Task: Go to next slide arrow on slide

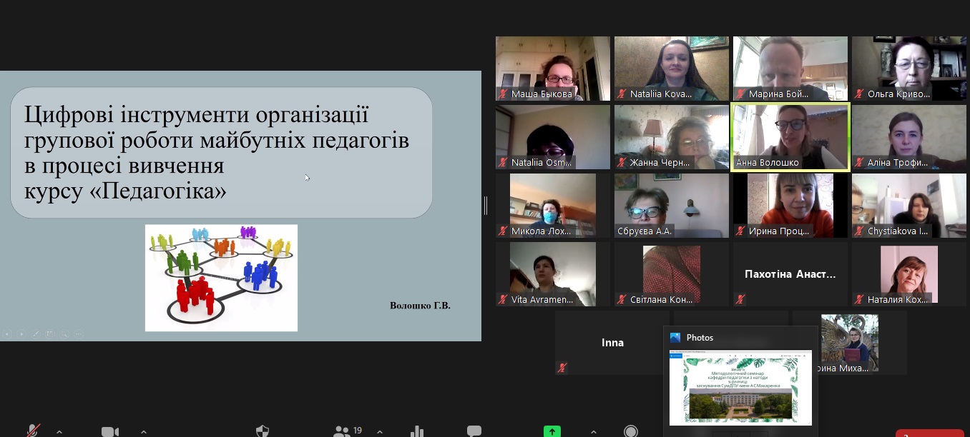Action: point(21,333)
